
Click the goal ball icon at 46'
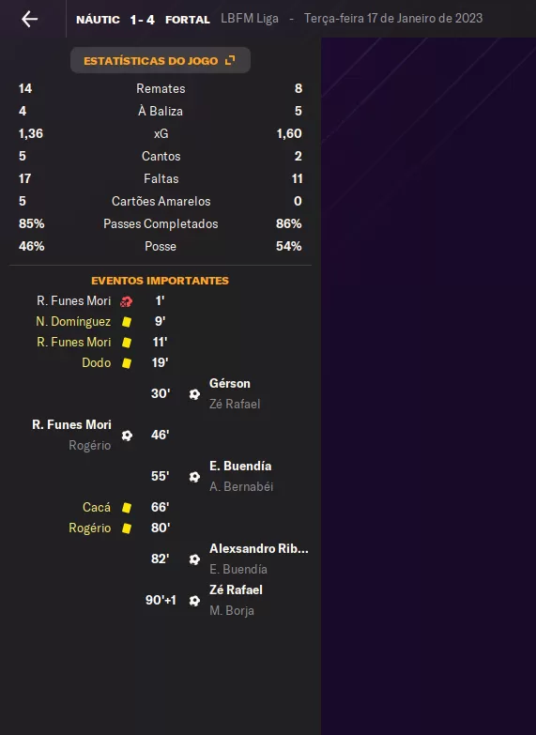pyautogui.click(x=127, y=436)
